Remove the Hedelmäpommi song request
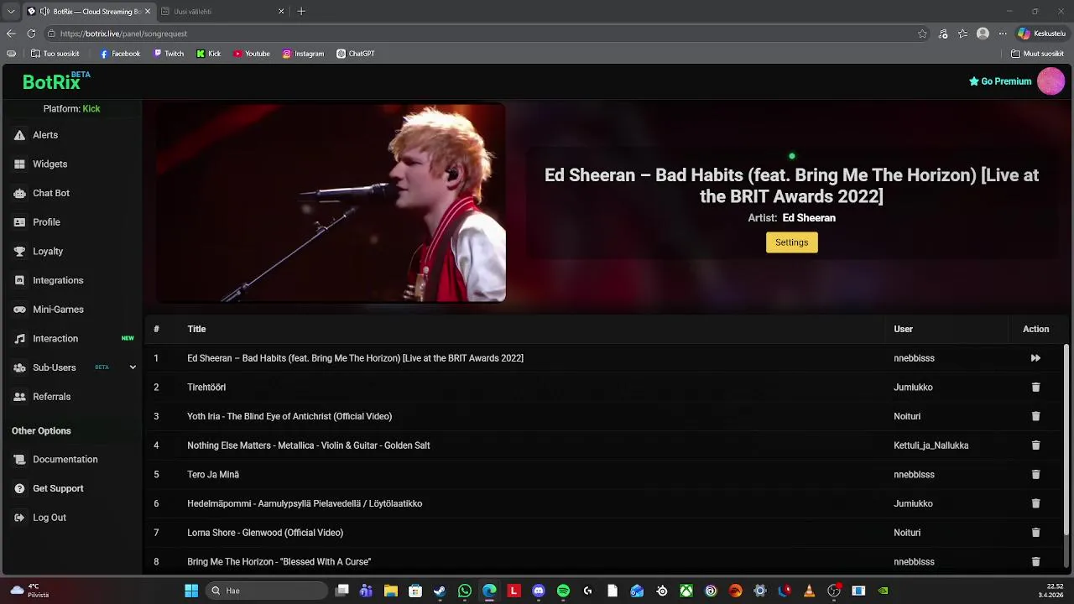The width and height of the screenshot is (1074, 604). coord(1035,503)
